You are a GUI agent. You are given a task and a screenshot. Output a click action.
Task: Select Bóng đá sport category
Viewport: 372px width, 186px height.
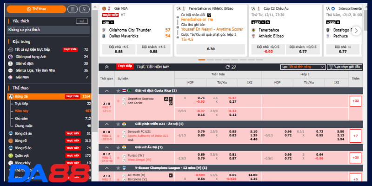(49, 97)
